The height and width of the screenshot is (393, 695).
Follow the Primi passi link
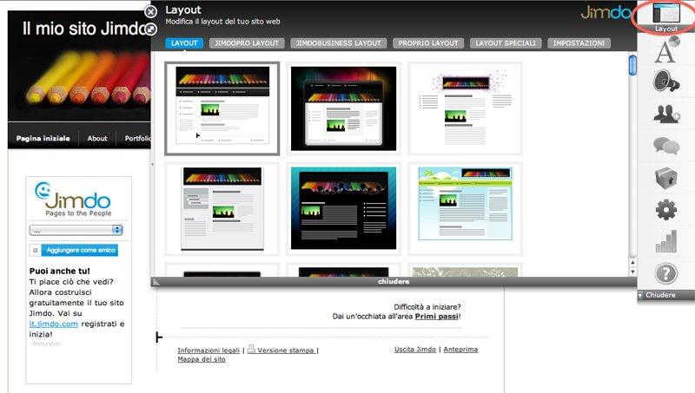click(x=437, y=316)
